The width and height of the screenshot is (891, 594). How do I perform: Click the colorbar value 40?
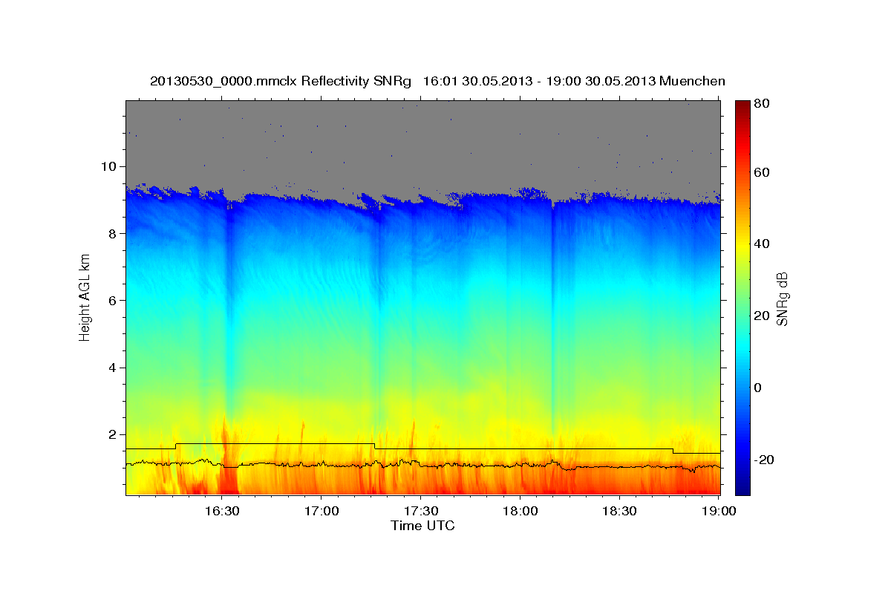point(763,244)
